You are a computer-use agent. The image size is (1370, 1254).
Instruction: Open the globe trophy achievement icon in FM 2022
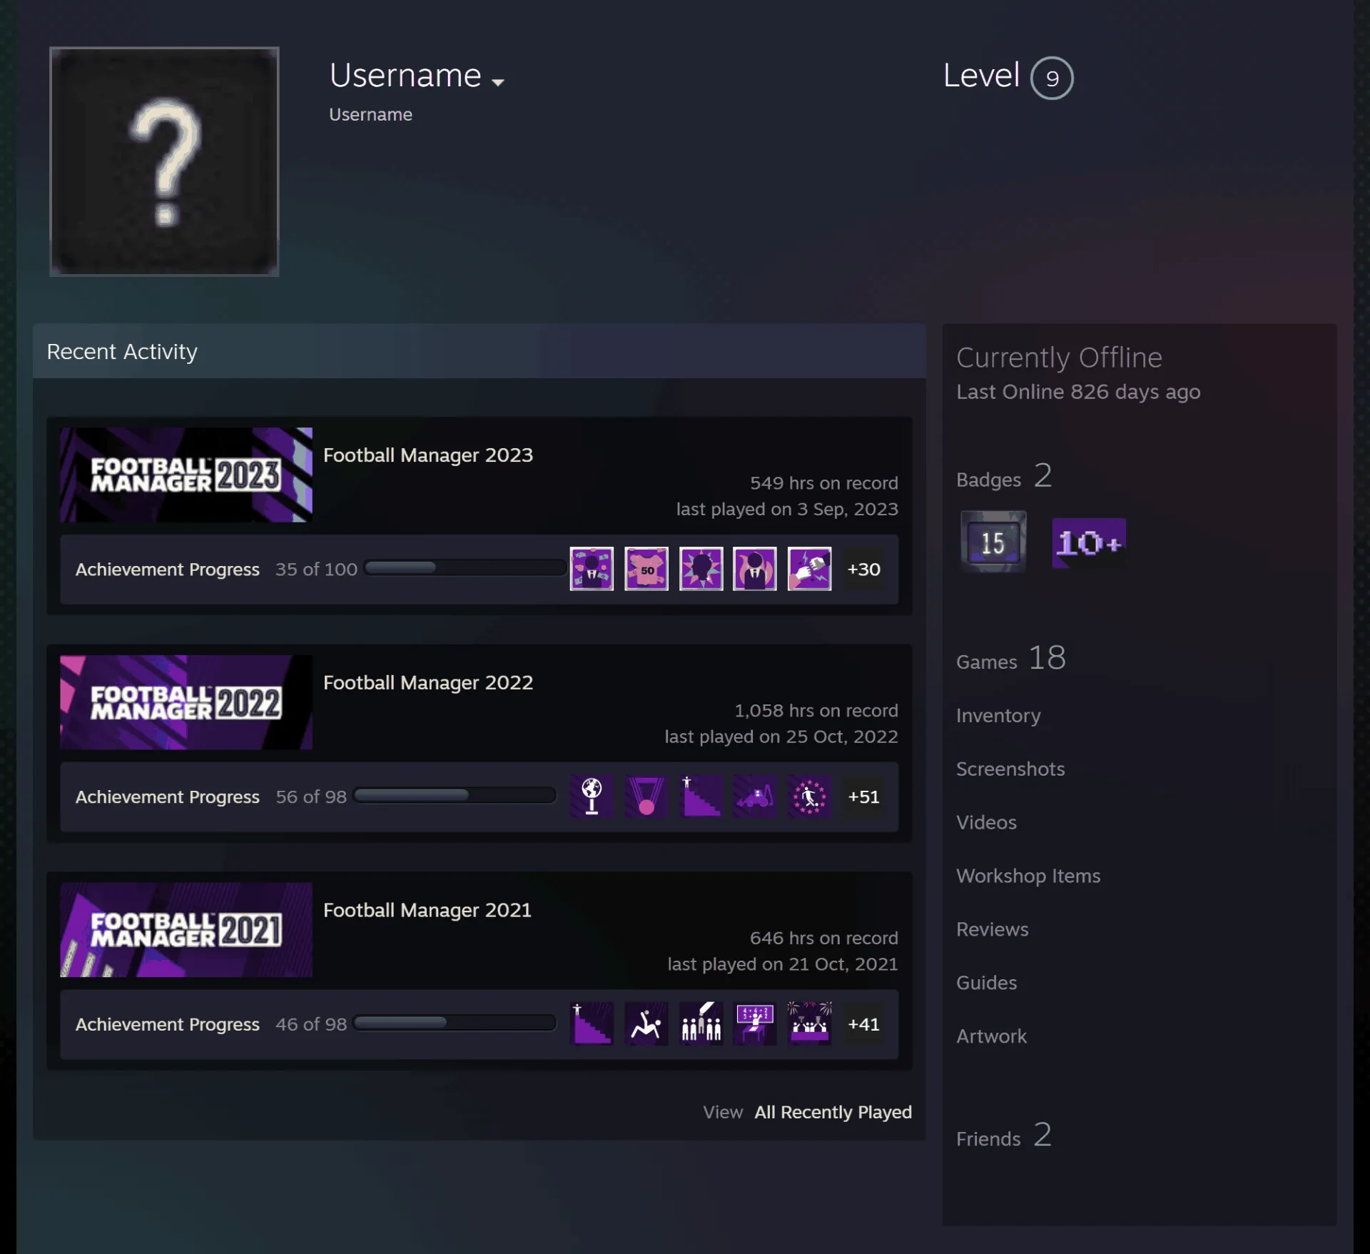[592, 797]
